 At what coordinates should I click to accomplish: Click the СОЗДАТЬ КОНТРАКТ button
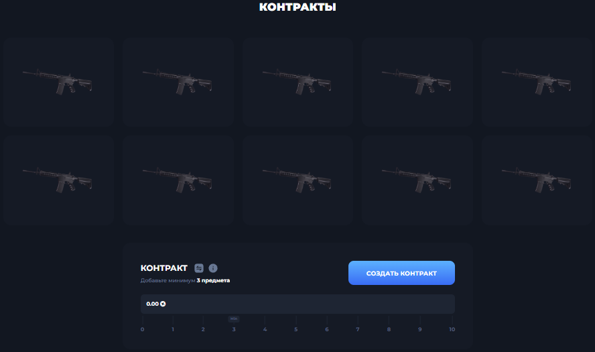401,273
